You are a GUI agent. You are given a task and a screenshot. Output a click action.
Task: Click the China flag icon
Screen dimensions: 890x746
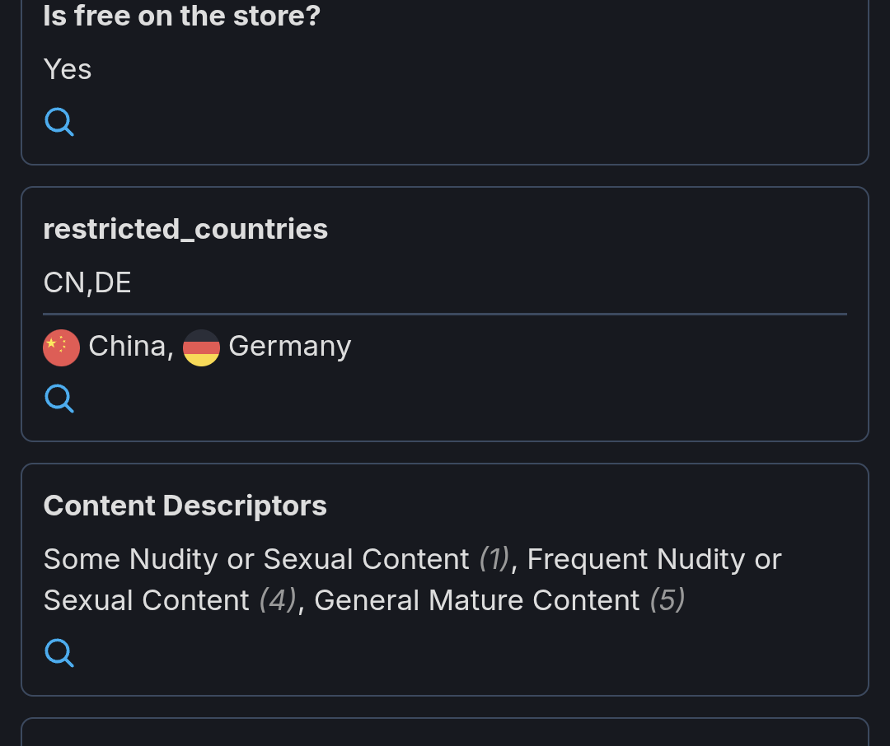pyautogui.click(x=61, y=347)
